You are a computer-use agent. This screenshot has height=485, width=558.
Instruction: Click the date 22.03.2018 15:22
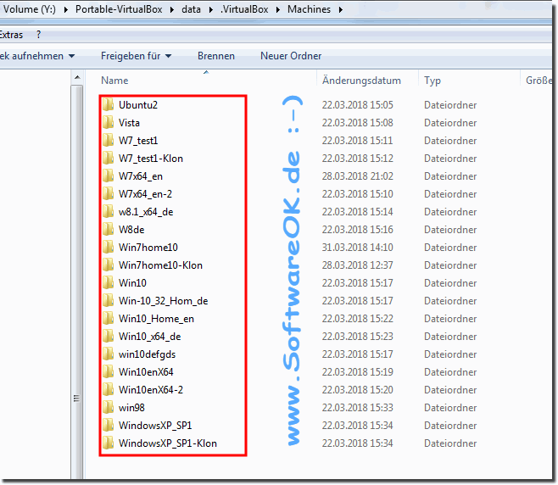[357, 319]
